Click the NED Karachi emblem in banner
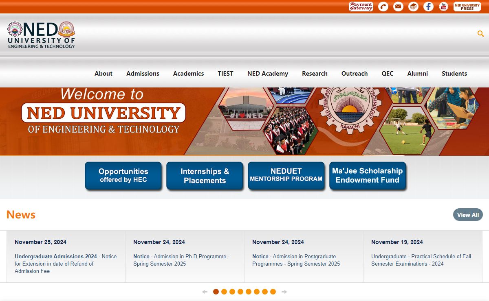 [x=350, y=110]
